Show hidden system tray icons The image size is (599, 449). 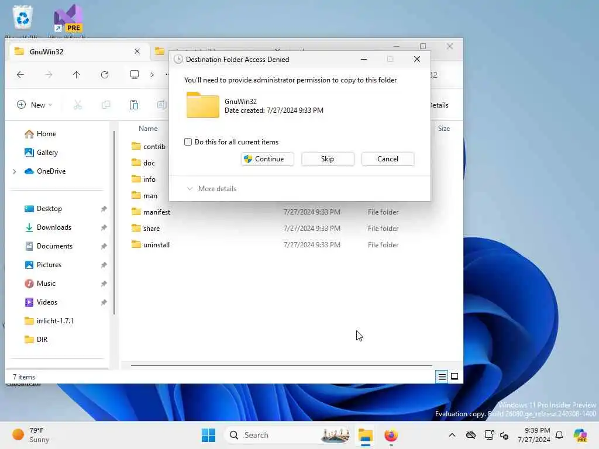point(452,435)
